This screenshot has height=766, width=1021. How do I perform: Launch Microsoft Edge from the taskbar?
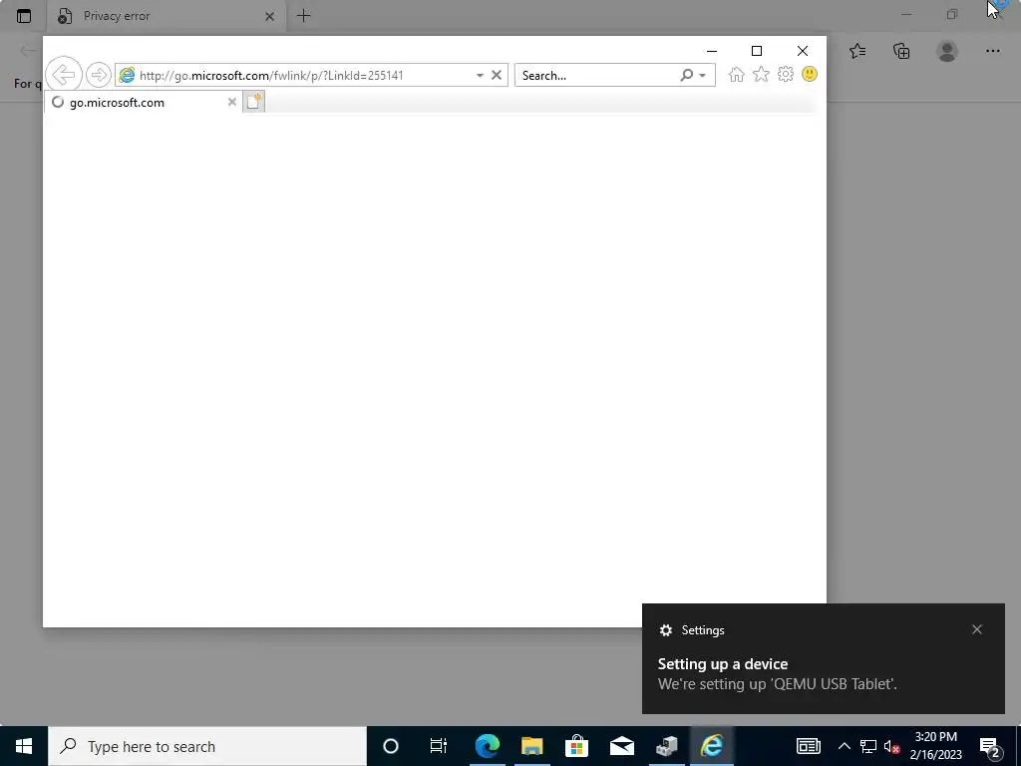(487, 746)
